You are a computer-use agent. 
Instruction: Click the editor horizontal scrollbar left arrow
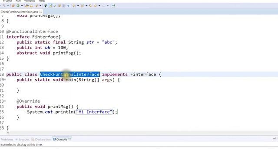(8, 133)
